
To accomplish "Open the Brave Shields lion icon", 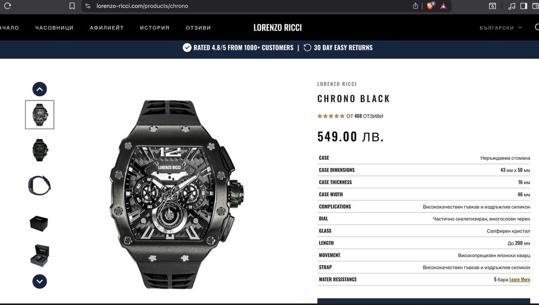I will pos(430,6).
